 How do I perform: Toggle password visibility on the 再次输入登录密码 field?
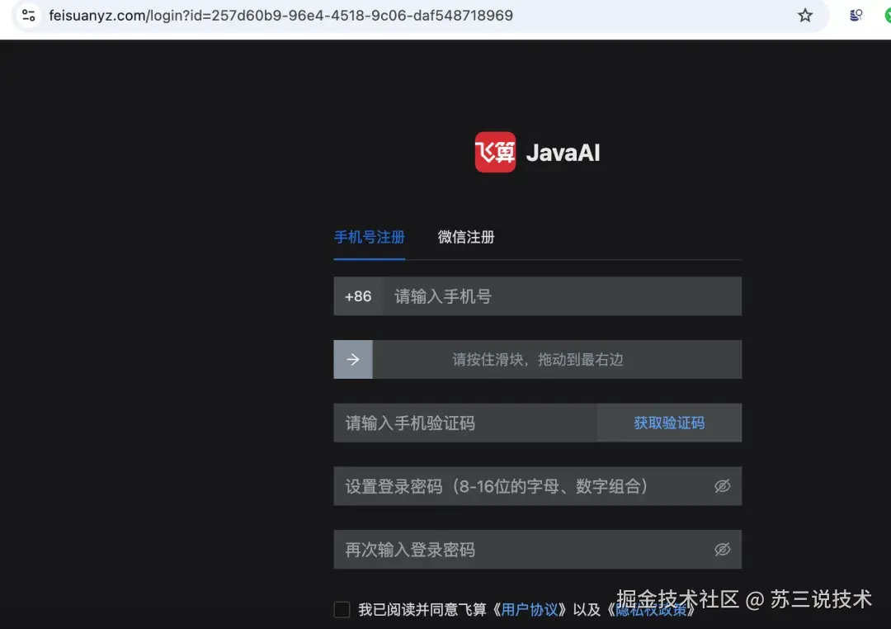point(722,549)
